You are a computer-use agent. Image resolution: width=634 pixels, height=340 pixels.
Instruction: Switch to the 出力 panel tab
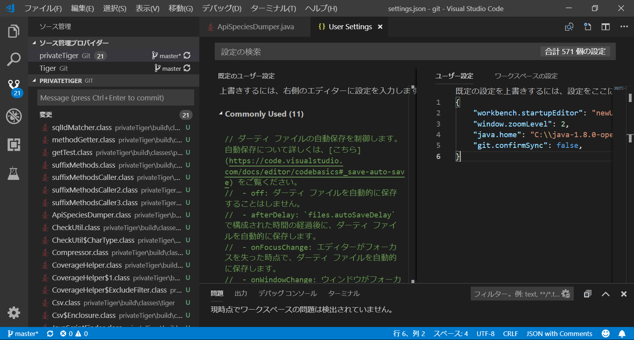tap(241, 293)
